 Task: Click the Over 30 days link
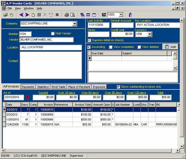pyautogui.click(x=67, y=93)
